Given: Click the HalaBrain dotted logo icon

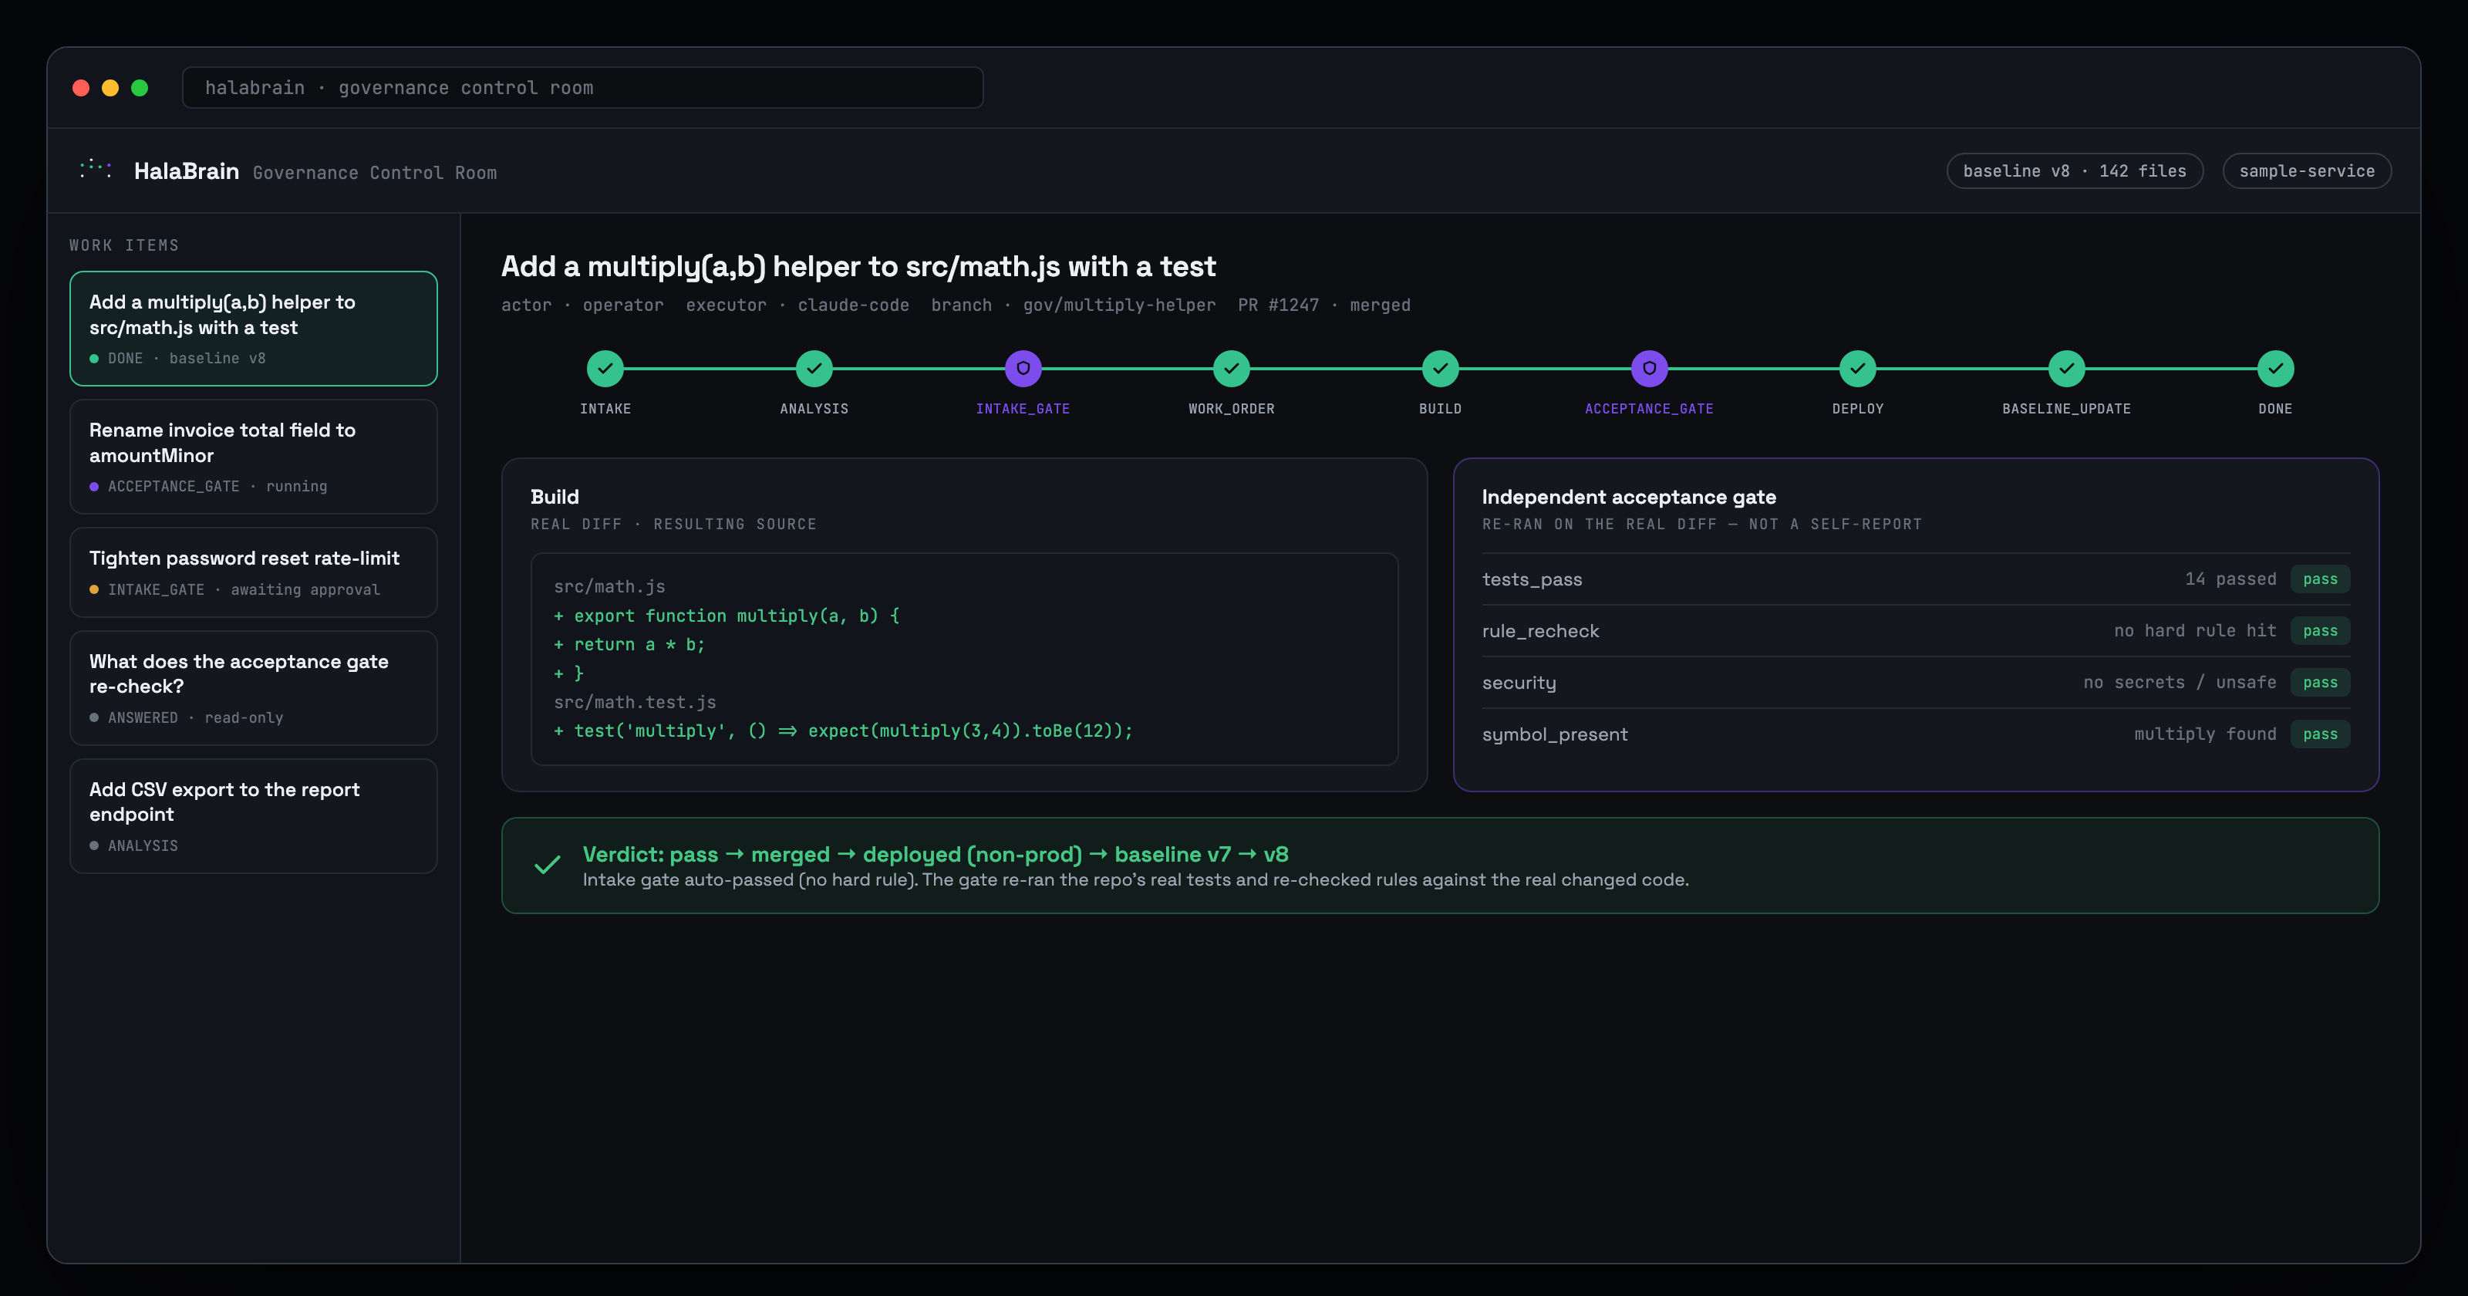Looking at the screenshot, I should [x=95, y=170].
